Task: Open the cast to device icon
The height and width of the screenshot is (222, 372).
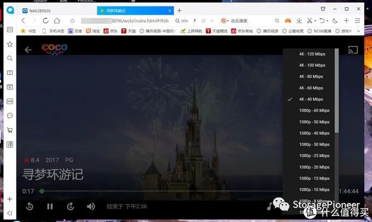Action: pyautogui.click(x=353, y=50)
